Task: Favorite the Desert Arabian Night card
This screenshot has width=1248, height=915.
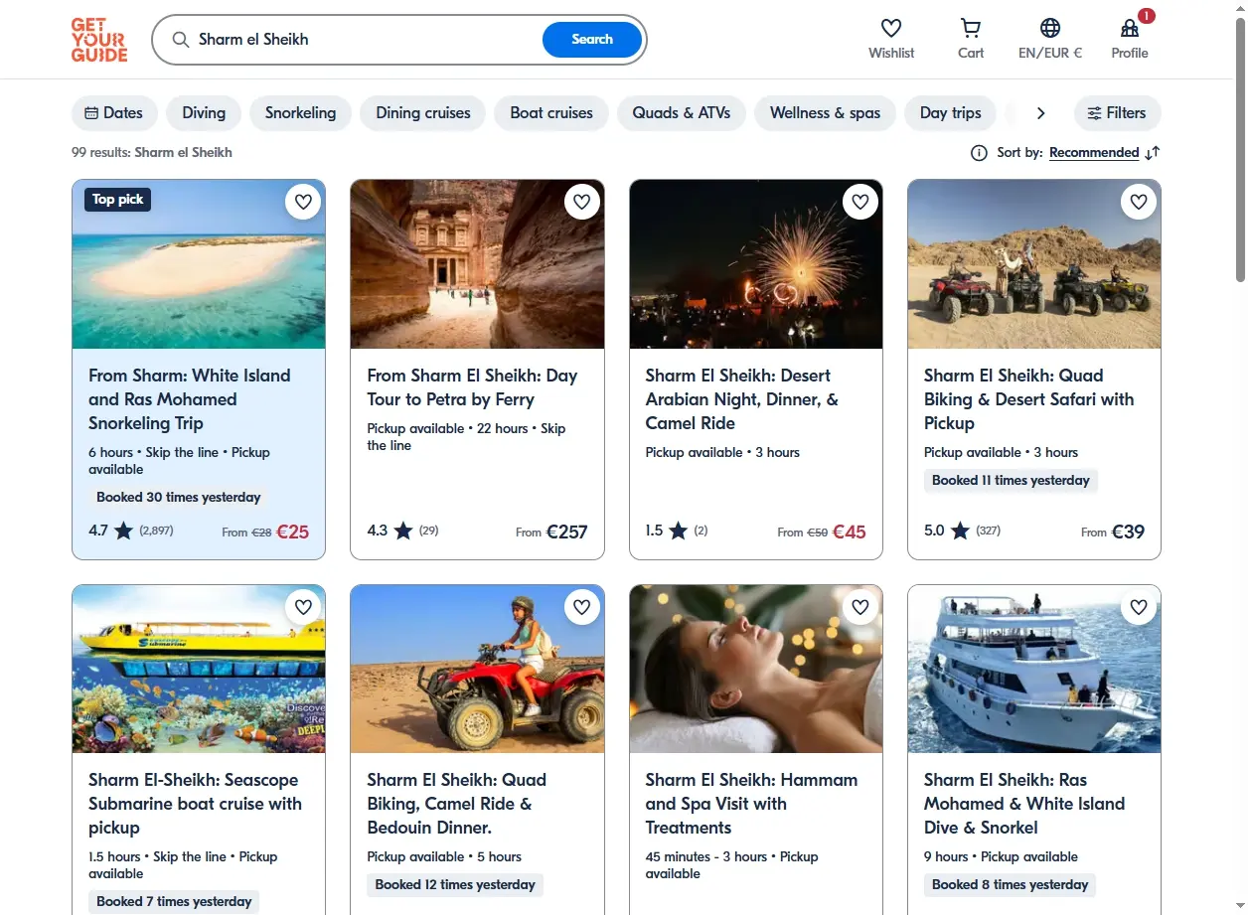Action: tap(860, 202)
